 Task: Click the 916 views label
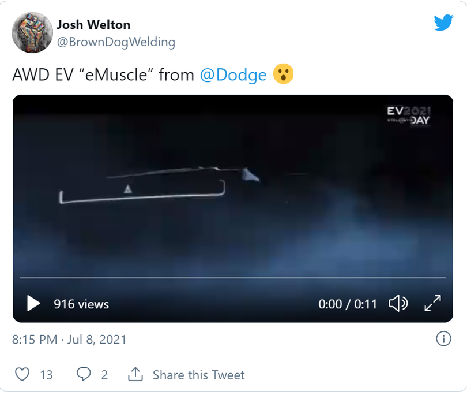click(x=81, y=304)
